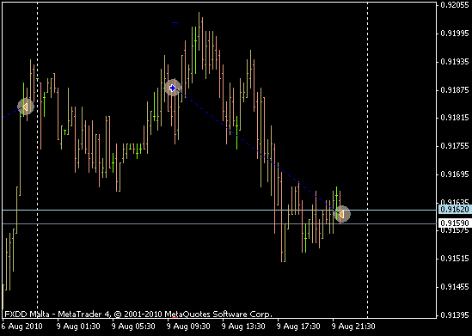Click the 9 Aug 09:30 time label
This screenshot has width=472, height=336.
(x=189, y=327)
